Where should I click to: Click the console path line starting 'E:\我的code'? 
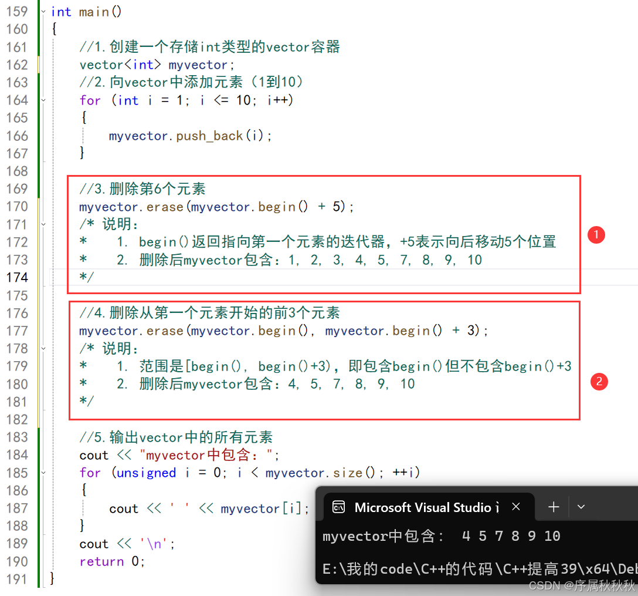click(480, 569)
